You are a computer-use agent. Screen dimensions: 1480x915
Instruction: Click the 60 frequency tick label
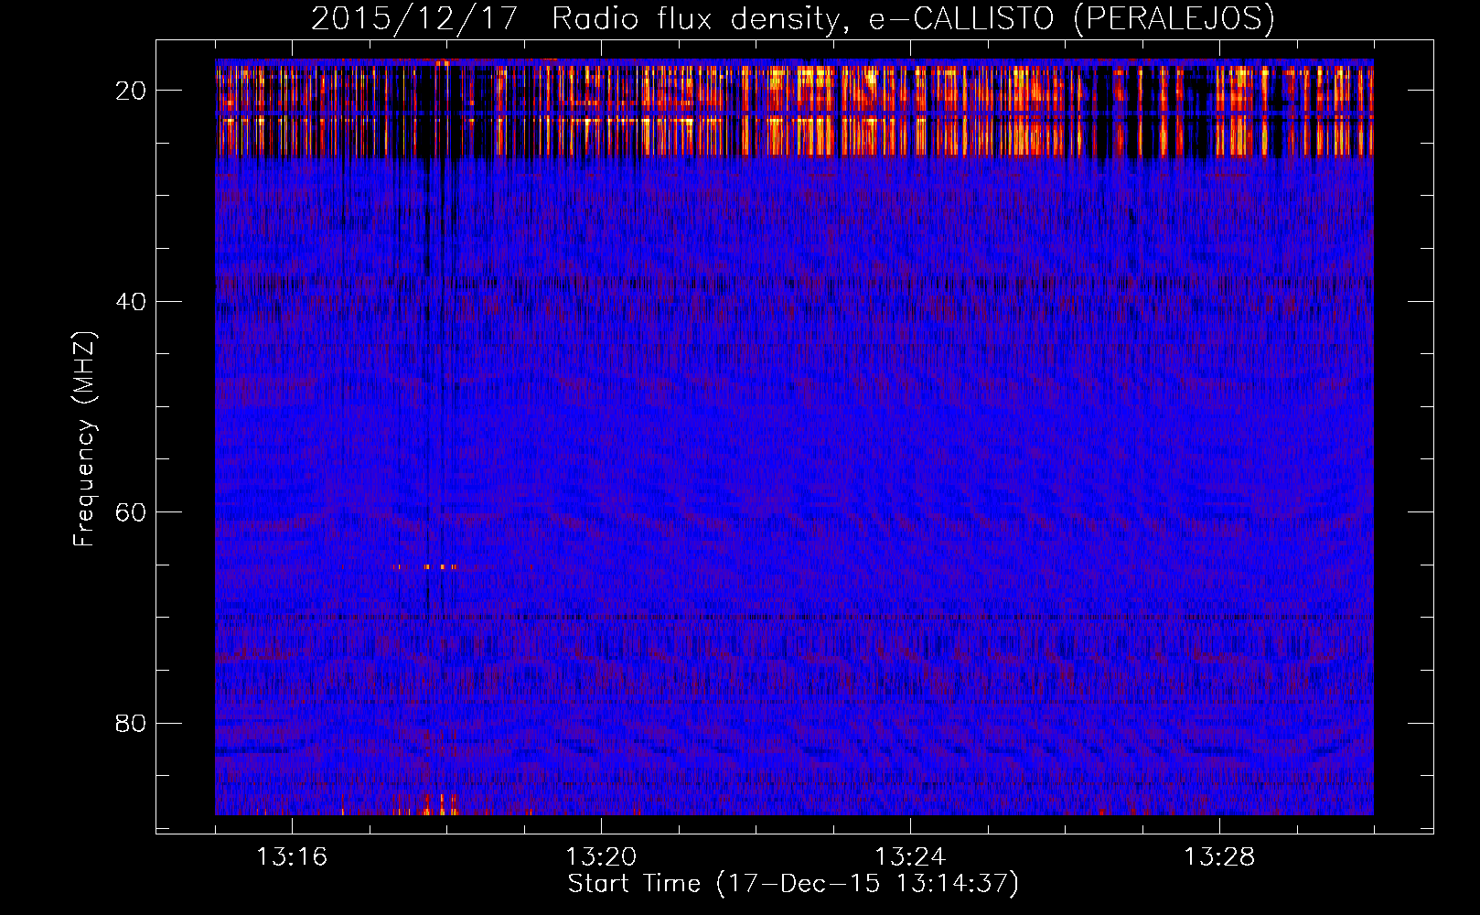132,511
